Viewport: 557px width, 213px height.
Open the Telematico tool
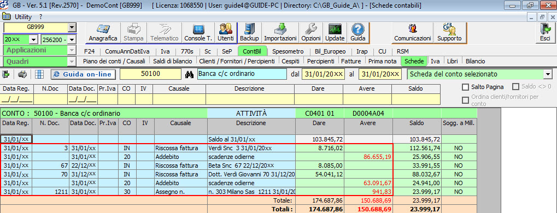(164, 32)
